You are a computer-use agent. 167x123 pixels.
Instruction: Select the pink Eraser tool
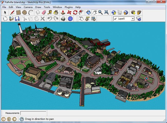click(x=44, y=13)
